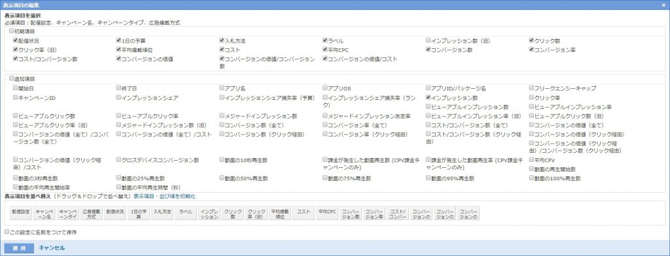The width and height of the screenshot is (670, 256).
Task: Select the 広告掲載方式 chip in sort order row
Action: coord(91,214)
